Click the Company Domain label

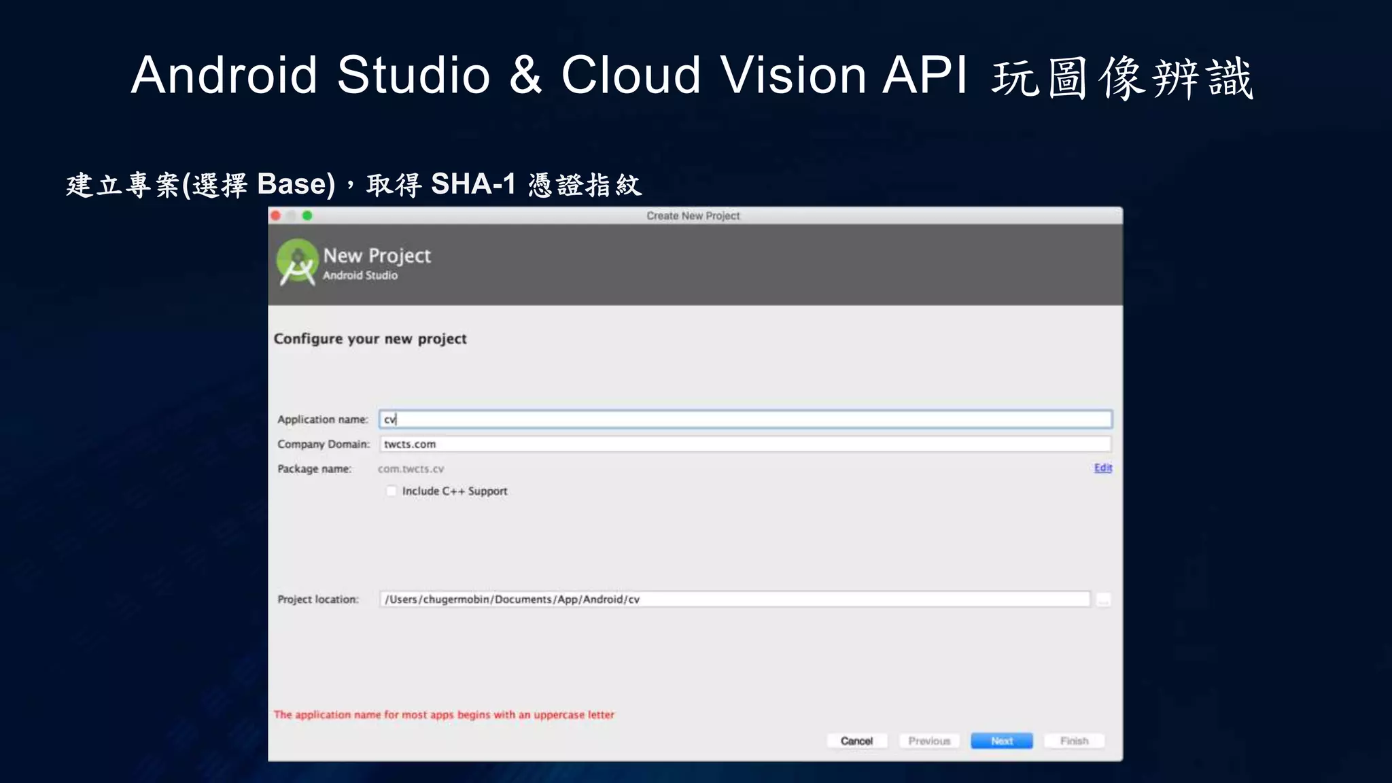(324, 444)
